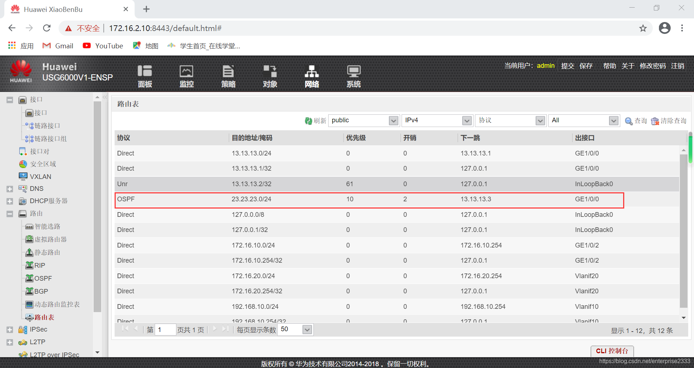
Task: Open the 面板 dashboard icon
Action: point(145,76)
